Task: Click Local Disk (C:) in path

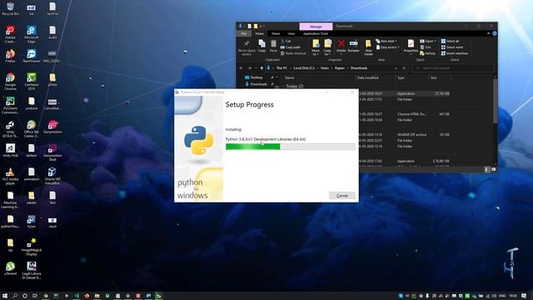Action: click(x=304, y=68)
